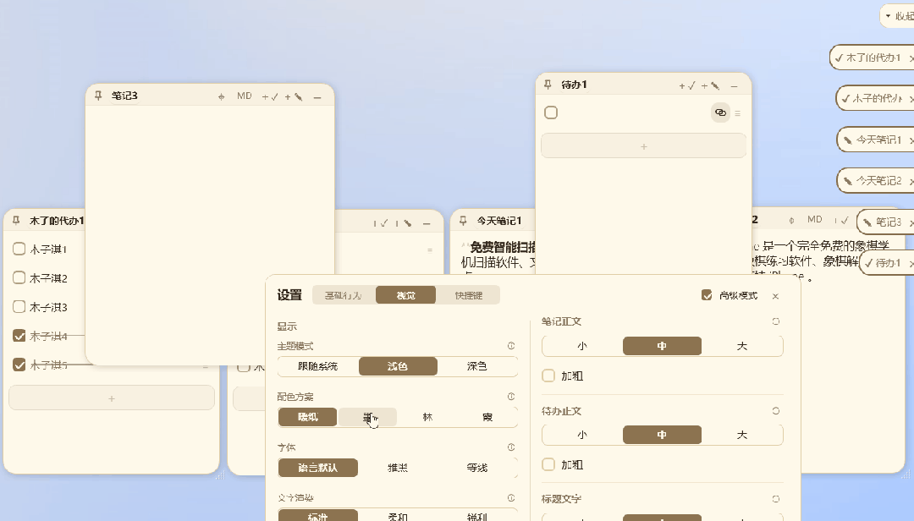
Task: Enable 加粗 for 笔记正文
Action: 548,376
